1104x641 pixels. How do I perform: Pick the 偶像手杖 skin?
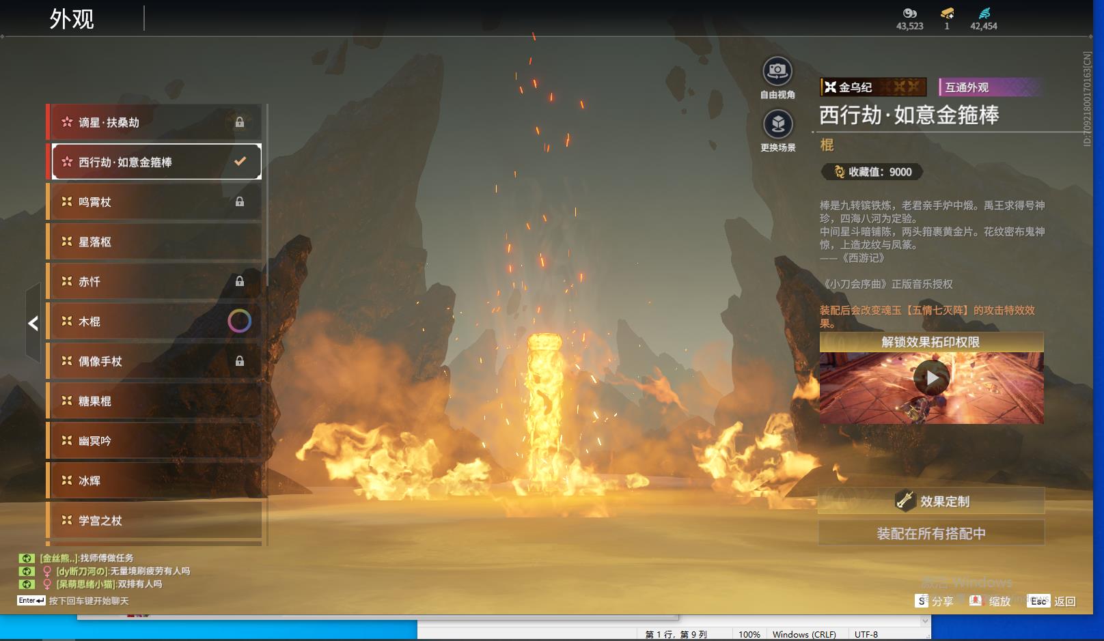point(154,361)
